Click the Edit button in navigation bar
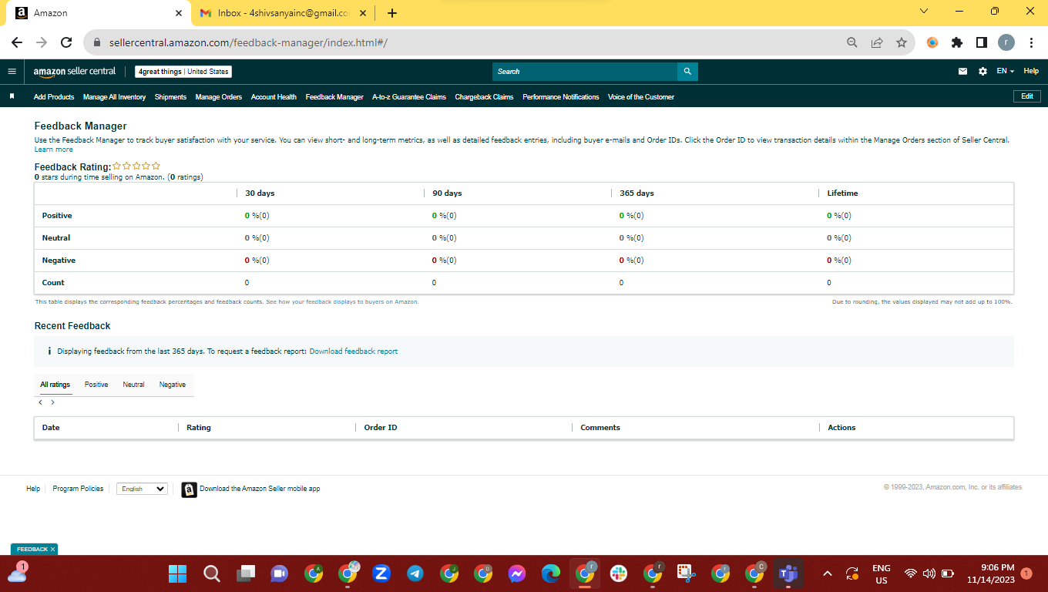Image resolution: width=1048 pixels, height=592 pixels. click(x=1027, y=96)
